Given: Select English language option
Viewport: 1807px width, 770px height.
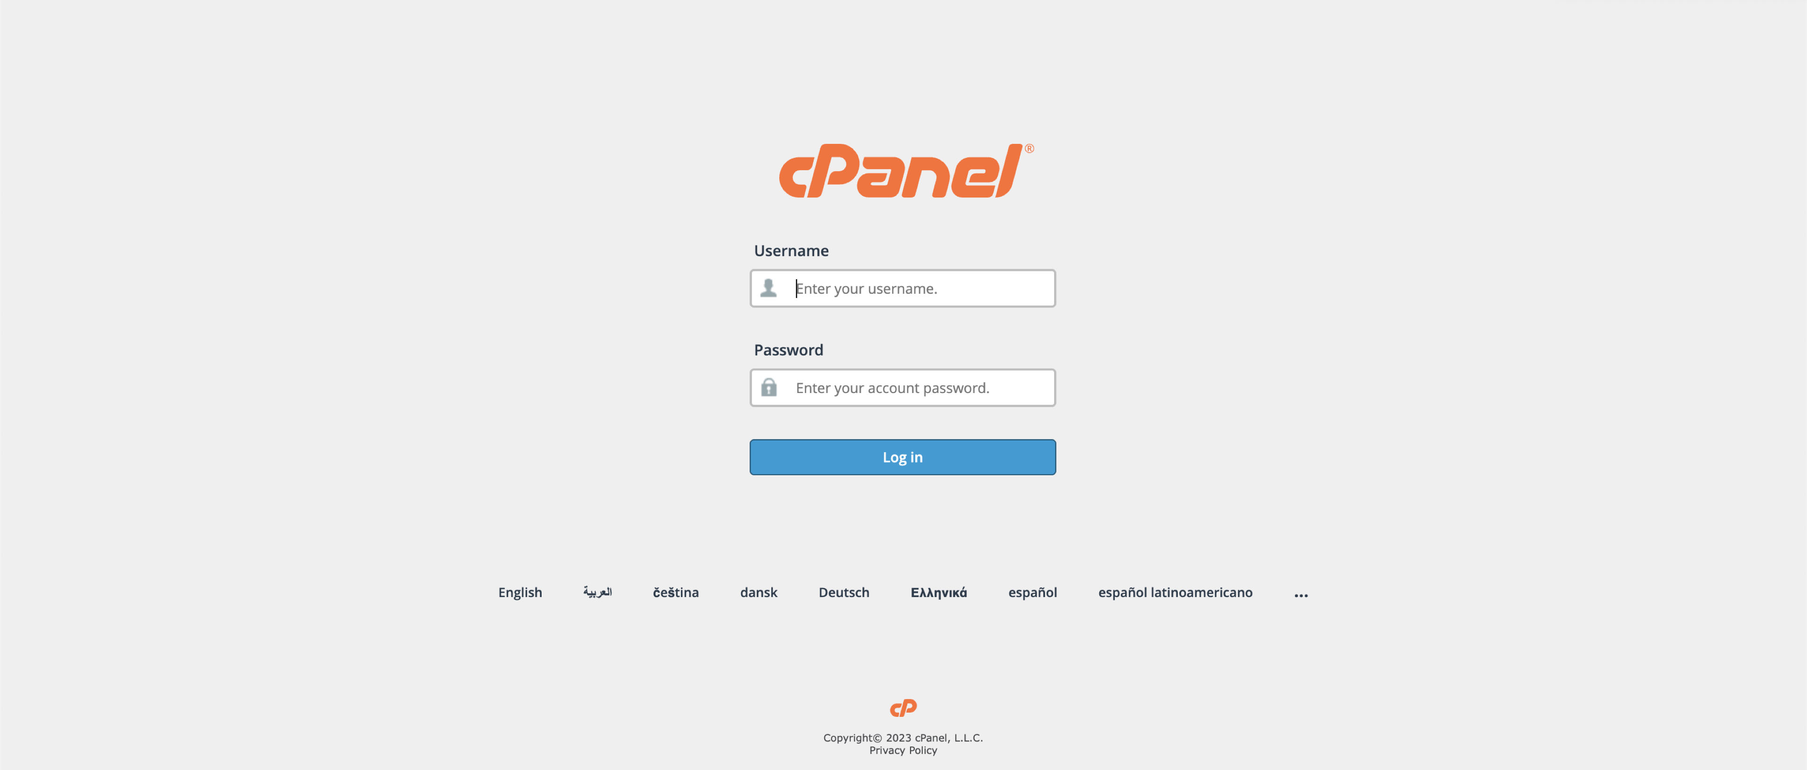Looking at the screenshot, I should click(x=520, y=591).
